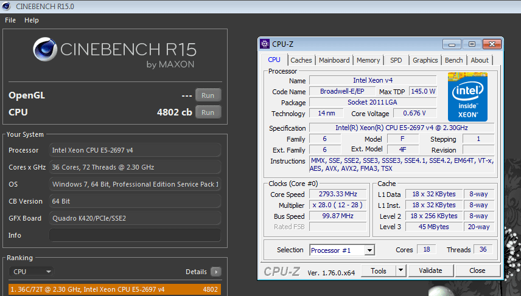Click the CPU-Z title bar icon
This screenshot has width=521, height=296.
265,44
